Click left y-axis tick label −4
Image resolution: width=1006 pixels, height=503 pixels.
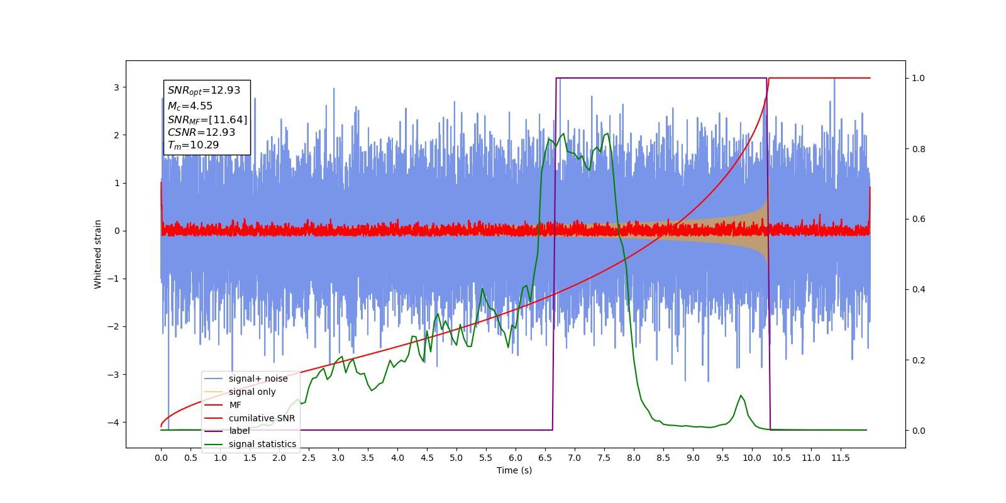pyautogui.click(x=114, y=422)
